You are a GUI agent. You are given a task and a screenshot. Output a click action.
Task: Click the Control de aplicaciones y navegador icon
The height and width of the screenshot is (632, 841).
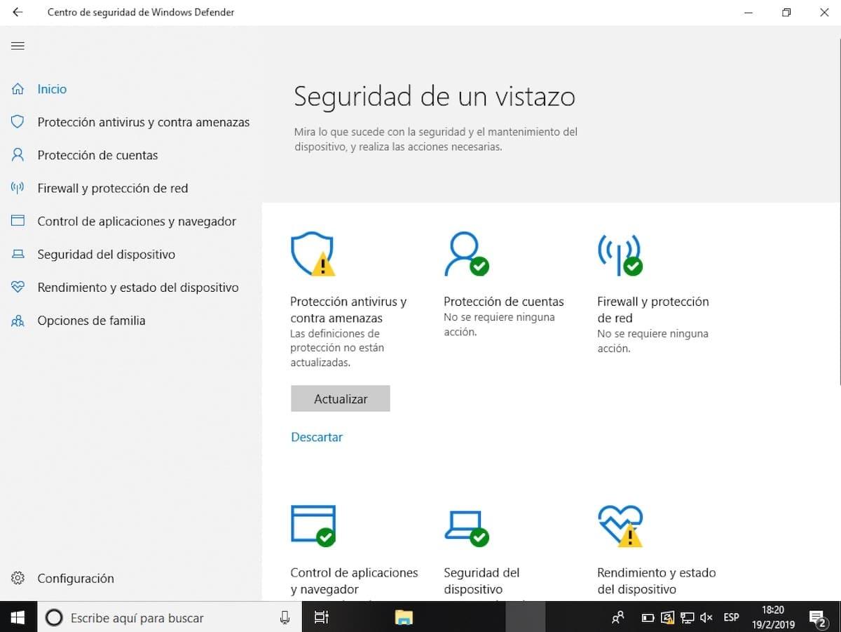click(x=18, y=221)
